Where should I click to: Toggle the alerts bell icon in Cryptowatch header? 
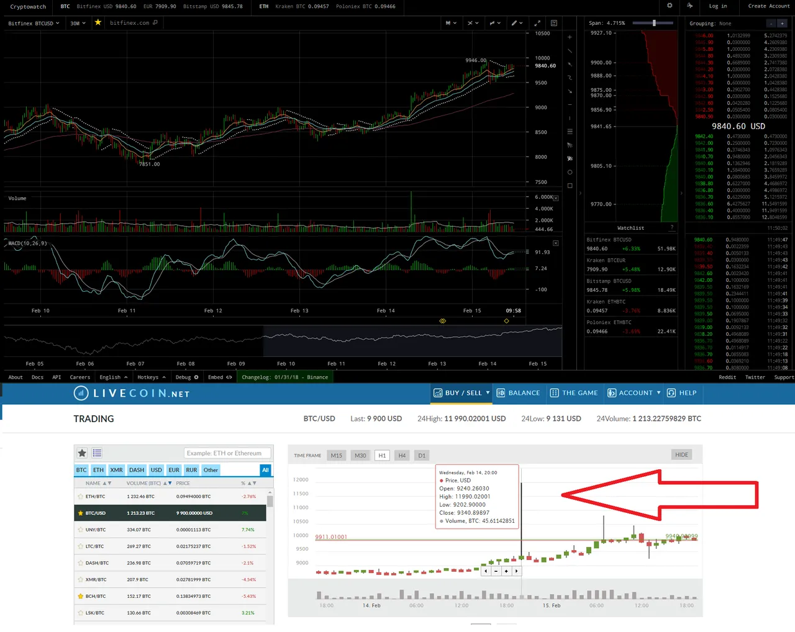point(689,6)
